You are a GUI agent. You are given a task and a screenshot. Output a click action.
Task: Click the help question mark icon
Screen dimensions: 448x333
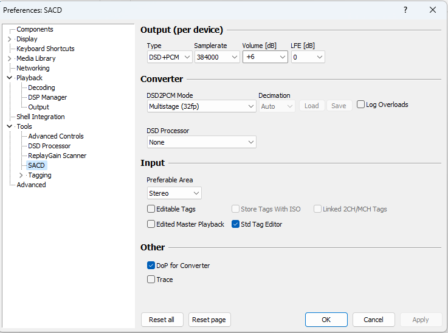(x=405, y=10)
